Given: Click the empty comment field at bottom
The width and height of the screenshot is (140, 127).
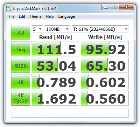Looking at the screenshot, I should point(70,113).
